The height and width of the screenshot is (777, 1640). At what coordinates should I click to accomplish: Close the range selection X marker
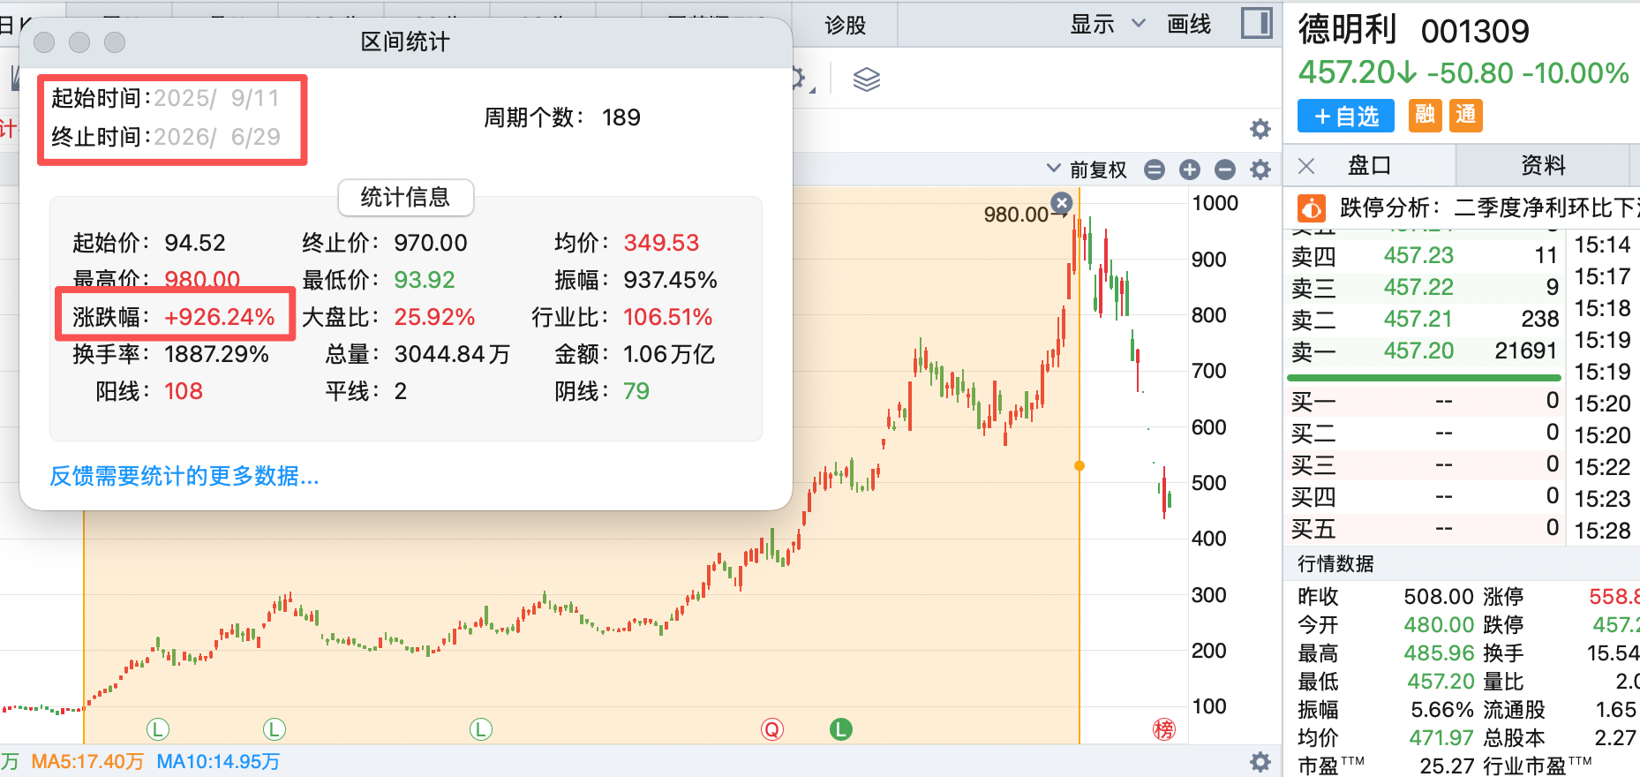click(x=1062, y=203)
